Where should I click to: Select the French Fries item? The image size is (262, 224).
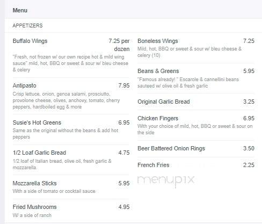[x=154, y=165]
